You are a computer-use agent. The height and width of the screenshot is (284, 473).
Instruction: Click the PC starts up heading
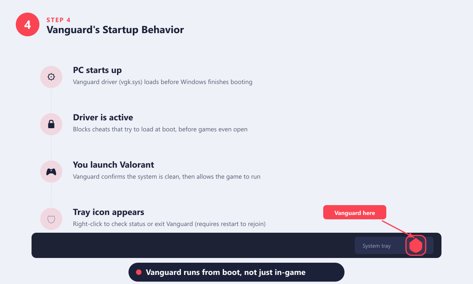(97, 70)
